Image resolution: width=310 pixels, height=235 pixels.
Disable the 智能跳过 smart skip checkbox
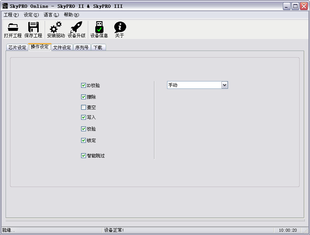click(x=83, y=156)
